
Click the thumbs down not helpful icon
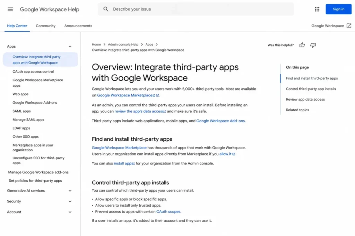pyautogui.click(x=313, y=45)
